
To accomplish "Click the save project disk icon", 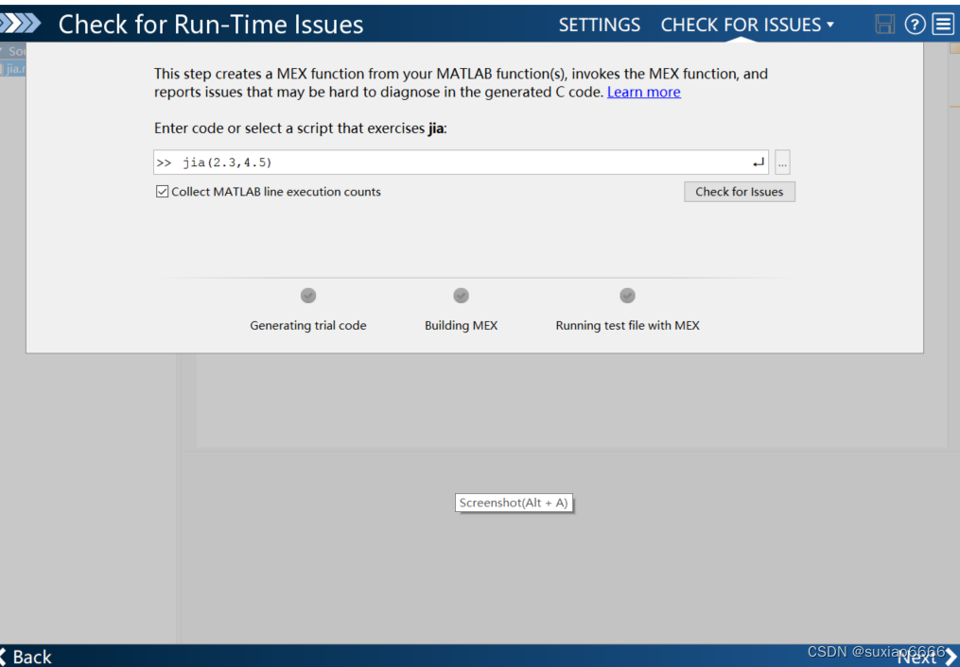I will (x=884, y=24).
